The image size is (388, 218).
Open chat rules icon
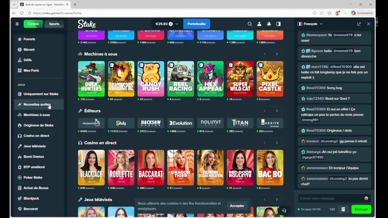343,209
